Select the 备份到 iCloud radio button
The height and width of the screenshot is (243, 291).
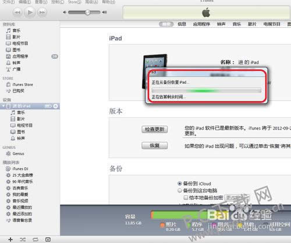[x=180, y=184]
